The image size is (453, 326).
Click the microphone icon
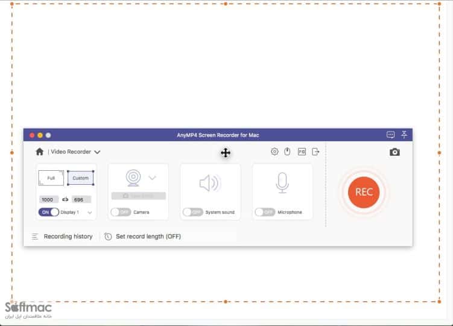(x=282, y=183)
